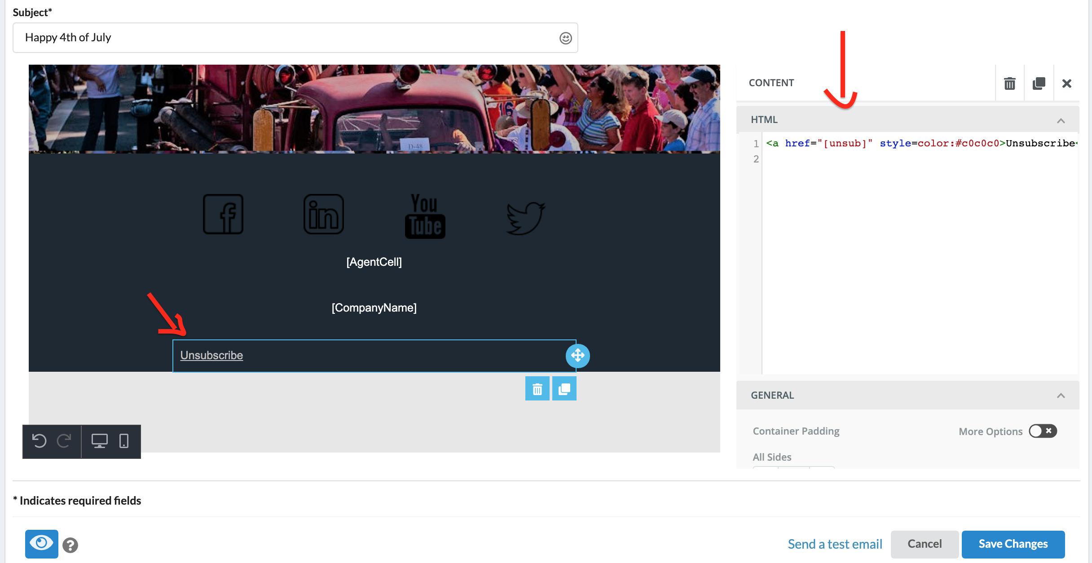Screen dimensions: 1092x563
Task: Collapse the HTML section
Action: [x=1061, y=120]
